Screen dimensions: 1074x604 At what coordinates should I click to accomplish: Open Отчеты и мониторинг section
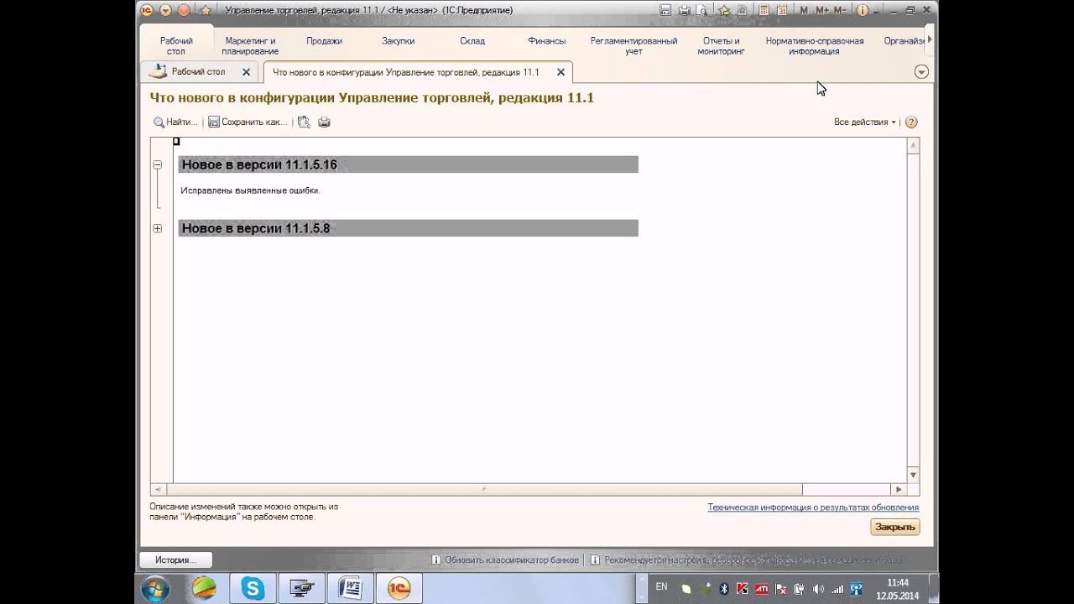point(721,46)
